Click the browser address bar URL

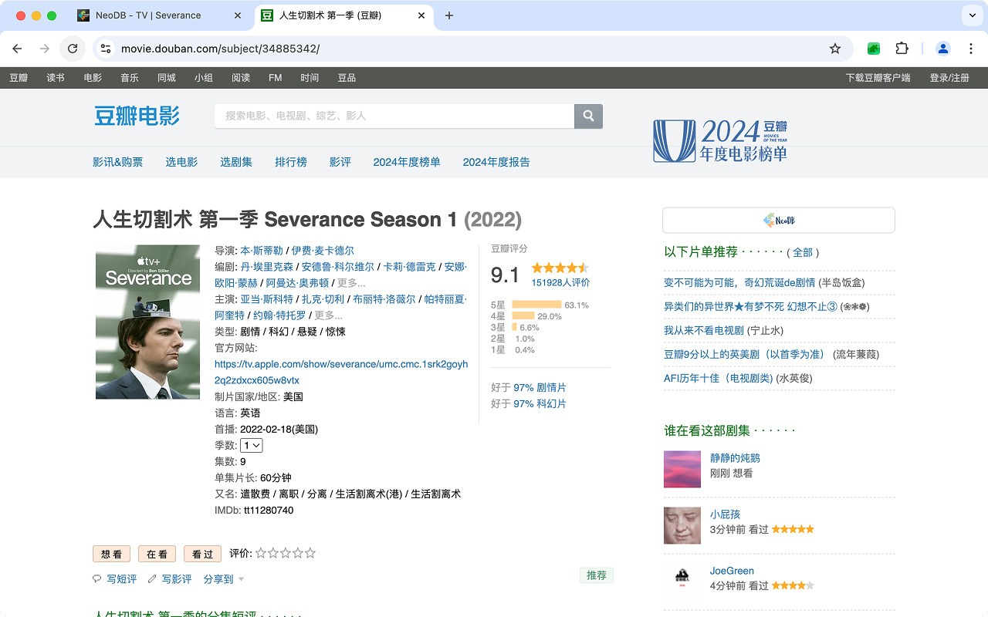220,49
